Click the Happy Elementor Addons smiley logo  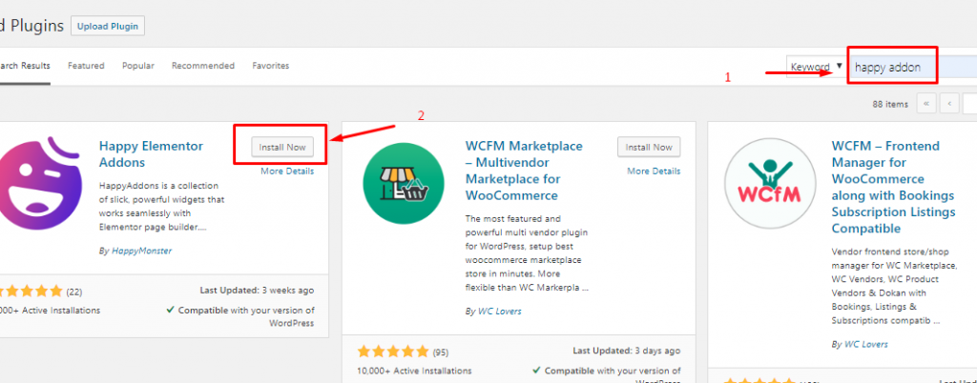click(38, 184)
